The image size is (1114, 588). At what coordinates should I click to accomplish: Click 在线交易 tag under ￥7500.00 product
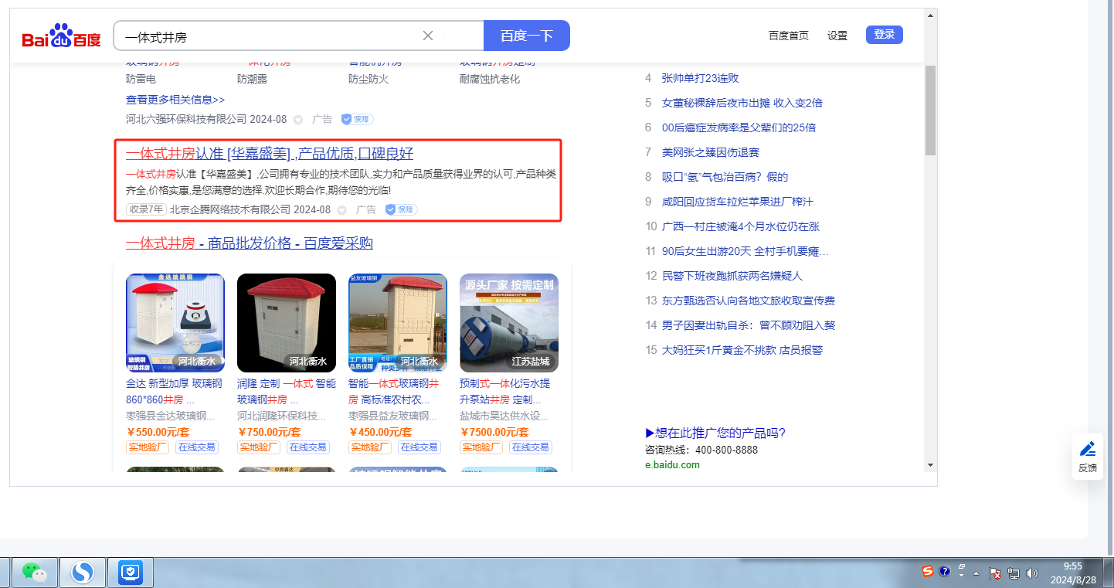click(531, 447)
